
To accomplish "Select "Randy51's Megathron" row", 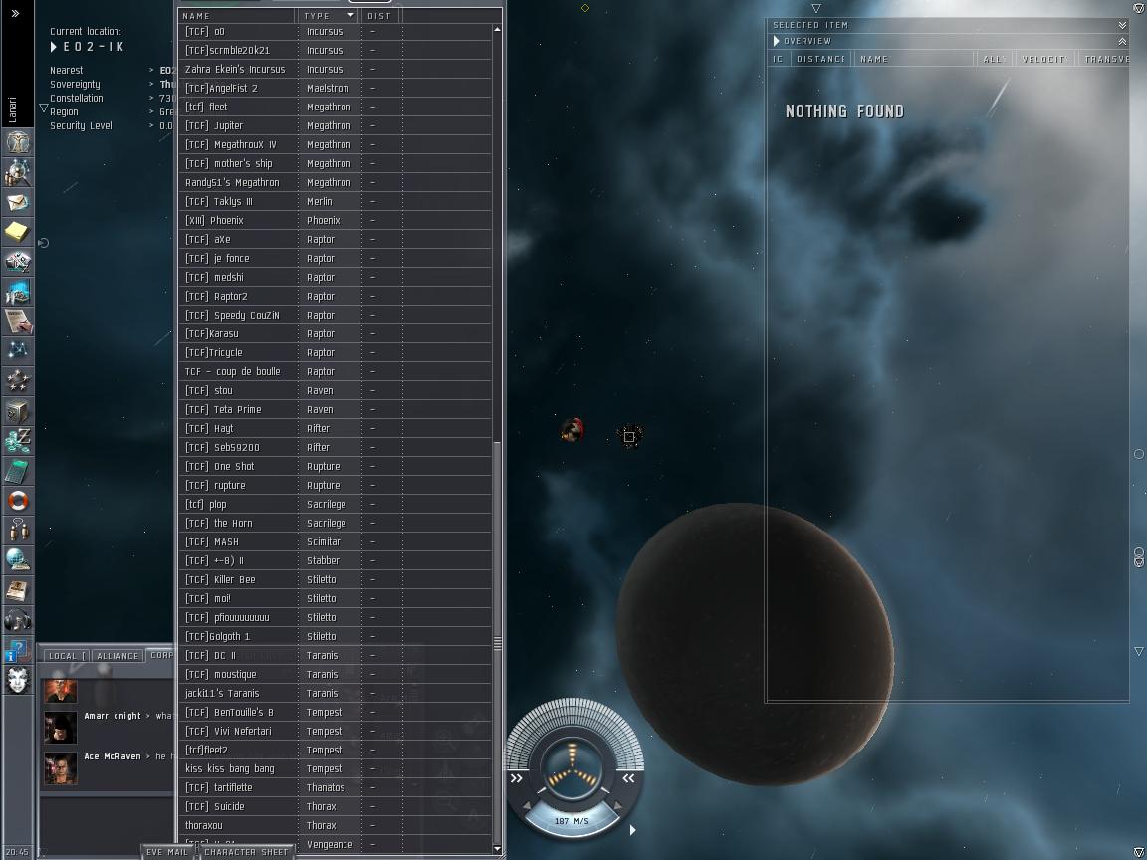I will (x=335, y=182).
